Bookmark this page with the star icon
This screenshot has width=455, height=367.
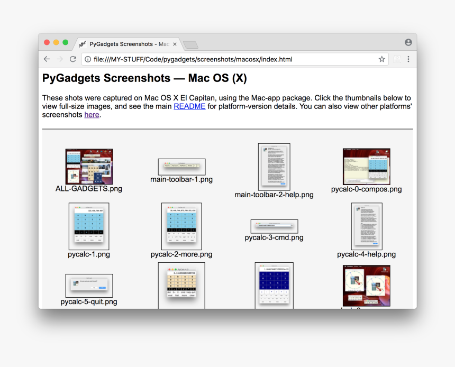click(x=381, y=59)
